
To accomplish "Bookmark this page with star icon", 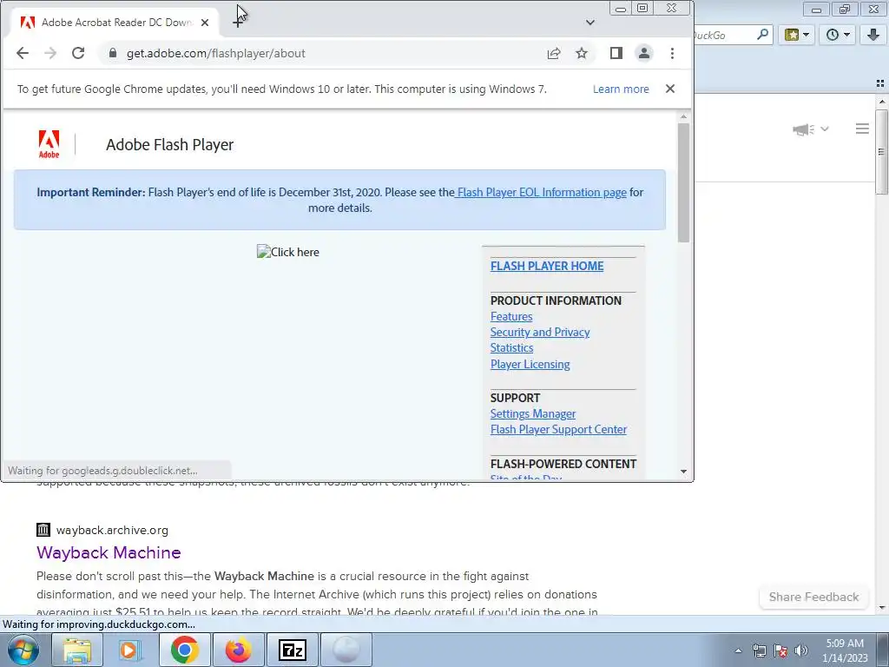I will click(582, 53).
